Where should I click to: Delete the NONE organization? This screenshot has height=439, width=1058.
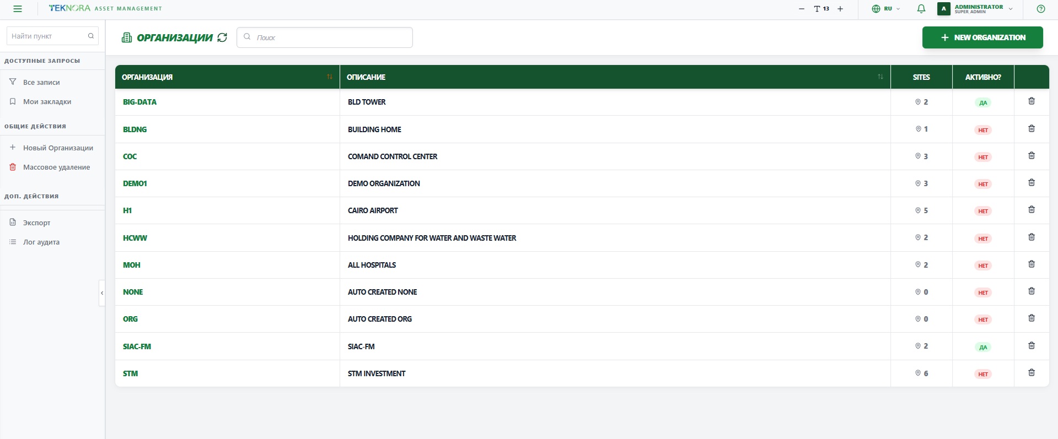pos(1032,291)
